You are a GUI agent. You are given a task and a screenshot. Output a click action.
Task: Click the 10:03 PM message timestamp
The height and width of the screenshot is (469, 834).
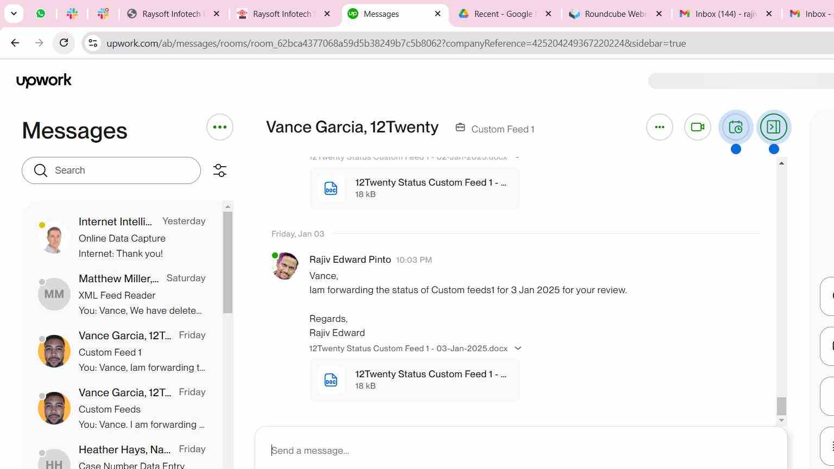pos(414,260)
